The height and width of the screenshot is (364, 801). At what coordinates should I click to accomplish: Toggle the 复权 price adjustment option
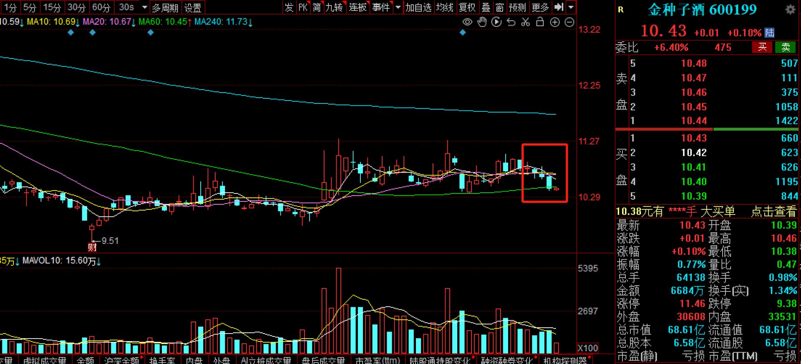coord(467,8)
